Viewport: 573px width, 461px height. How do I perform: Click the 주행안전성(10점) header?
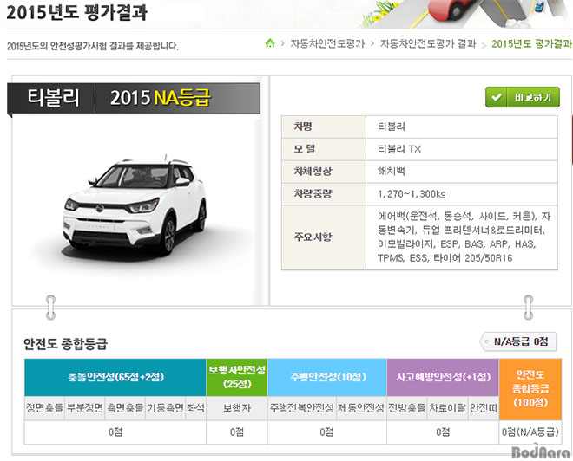tap(327, 377)
